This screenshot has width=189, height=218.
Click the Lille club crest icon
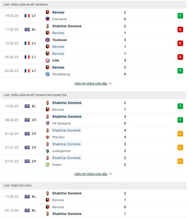pos(48,60)
